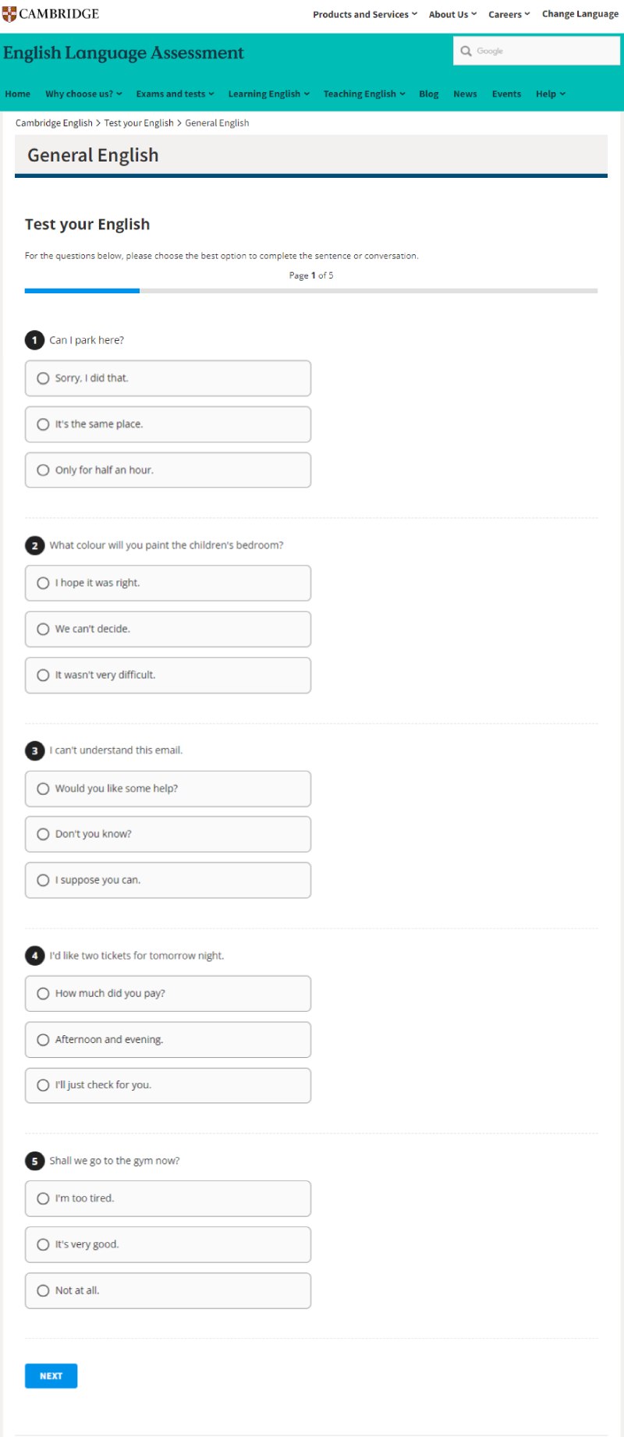624x1437 pixels.
Task: Open the About Us dropdown menu
Action: click(452, 14)
